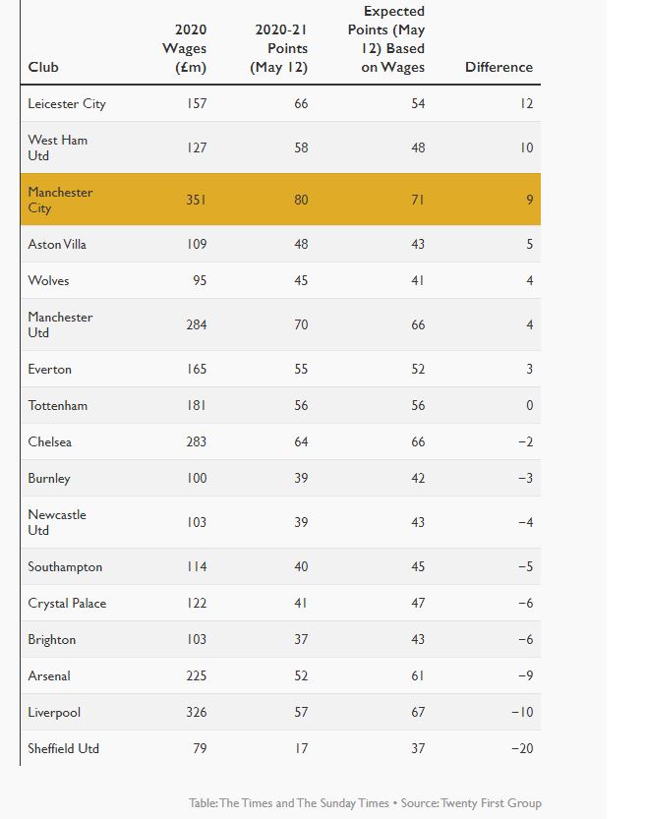The width and height of the screenshot is (647, 819).
Task: Select Sheffield Utd's difference of −20
Action: pyautogui.click(x=522, y=748)
